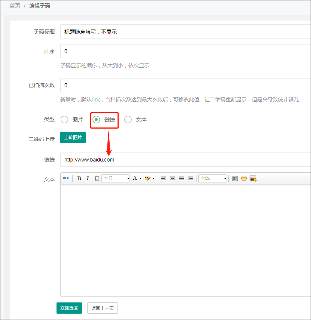This screenshot has height=320, width=311.
Task: Apply italic formatting
Action: pyautogui.click(x=88, y=178)
